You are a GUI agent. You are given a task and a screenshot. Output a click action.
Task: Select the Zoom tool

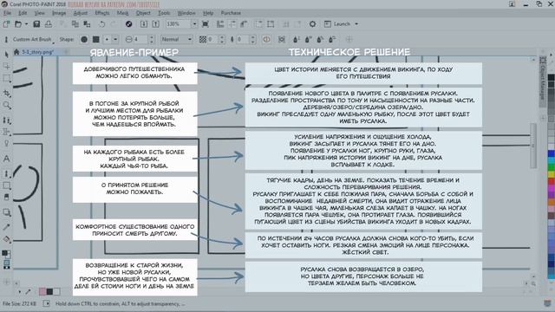(6, 105)
